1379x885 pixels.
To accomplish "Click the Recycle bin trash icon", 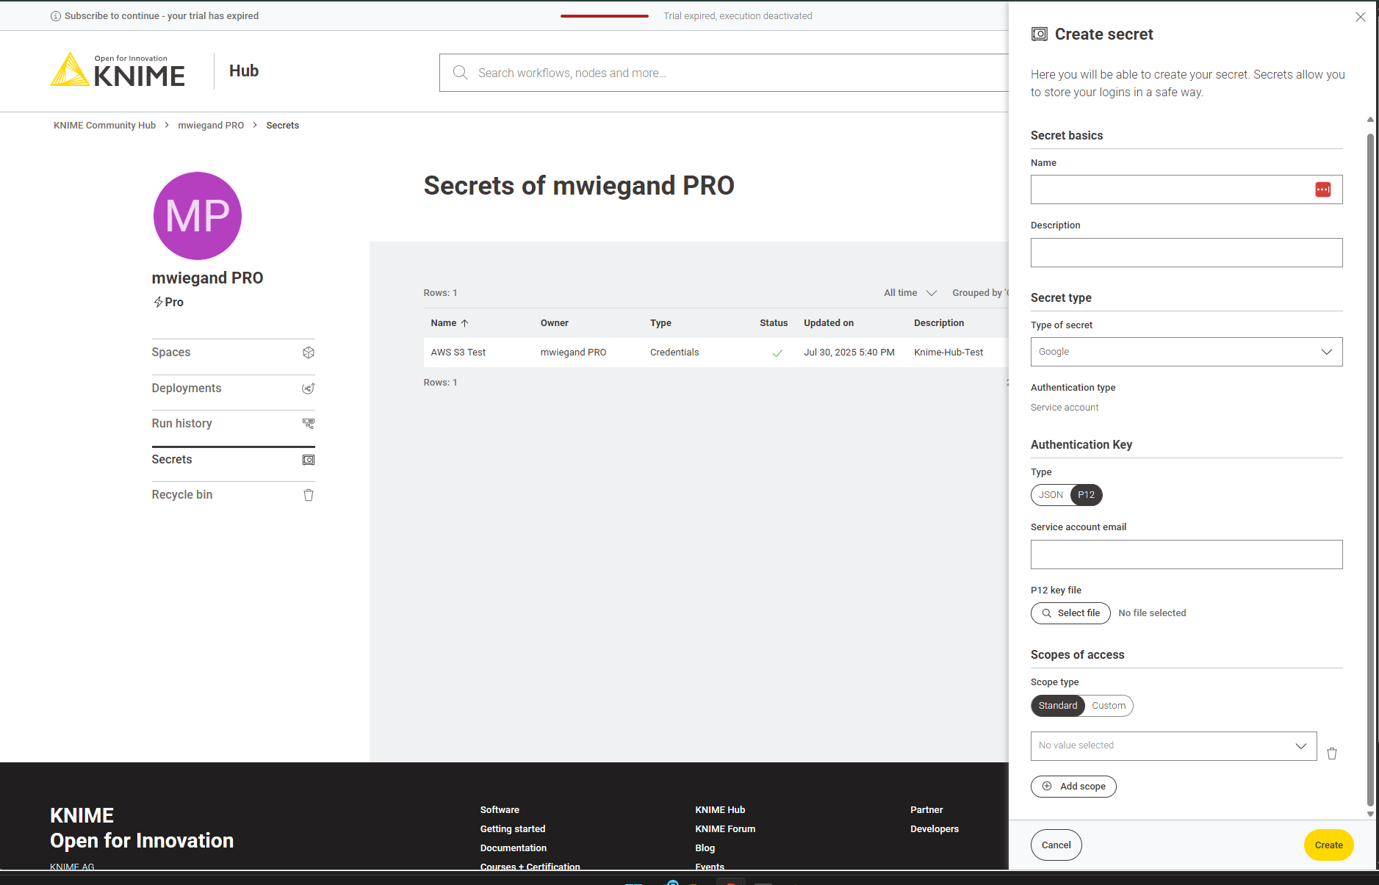I will pyautogui.click(x=309, y=495).
